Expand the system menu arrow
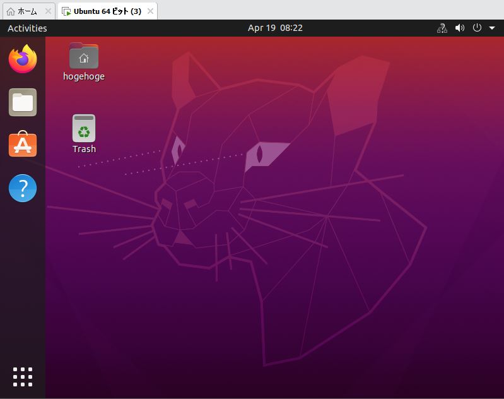 pos(492,28)
